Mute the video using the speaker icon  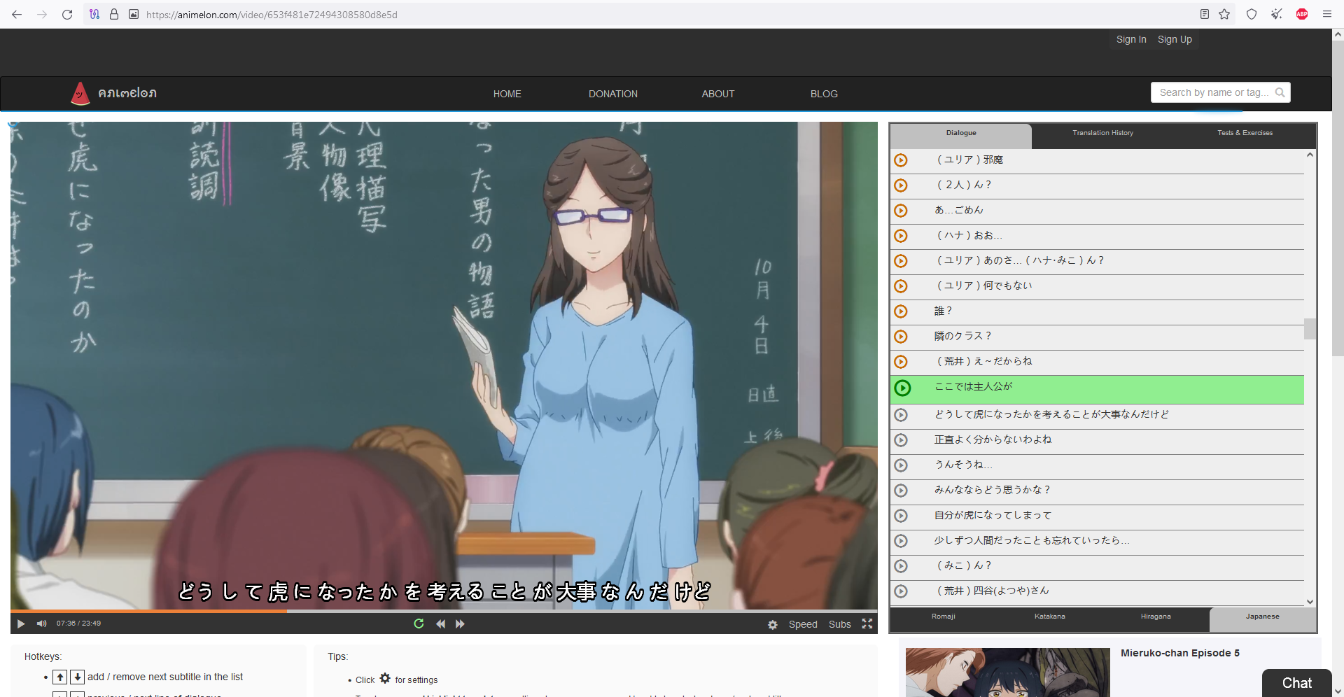(x=42, y=624)
